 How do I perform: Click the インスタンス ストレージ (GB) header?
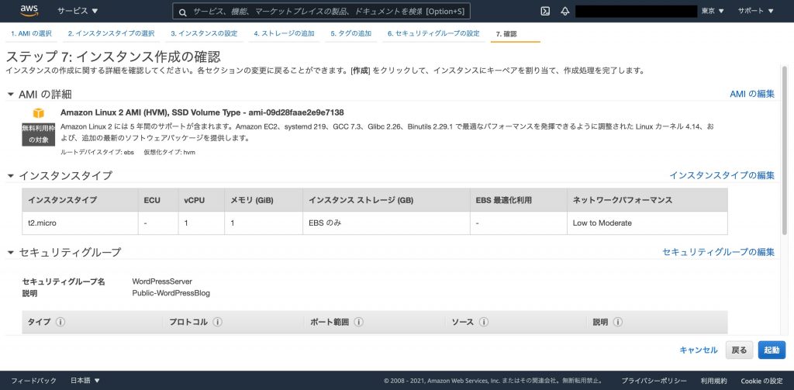click(x=386, y=200)
